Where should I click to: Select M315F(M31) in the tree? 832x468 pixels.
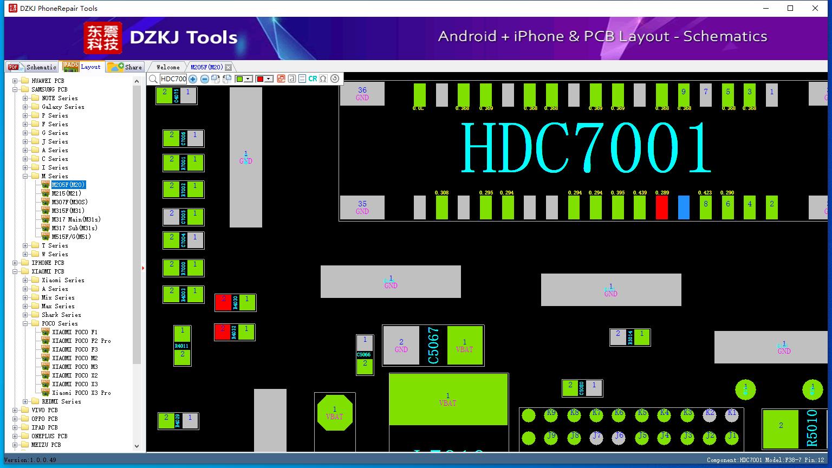[68, 211]
